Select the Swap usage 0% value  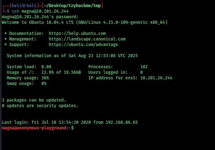click(x=44, y=83)
